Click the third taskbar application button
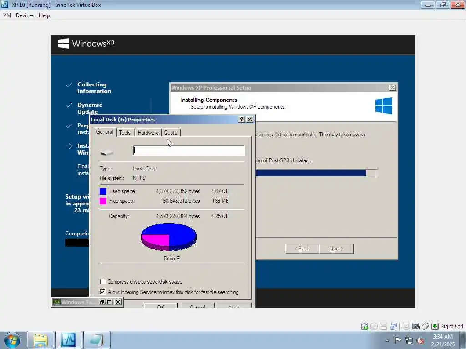Screen dimensions: 466x349 [97, 340]
